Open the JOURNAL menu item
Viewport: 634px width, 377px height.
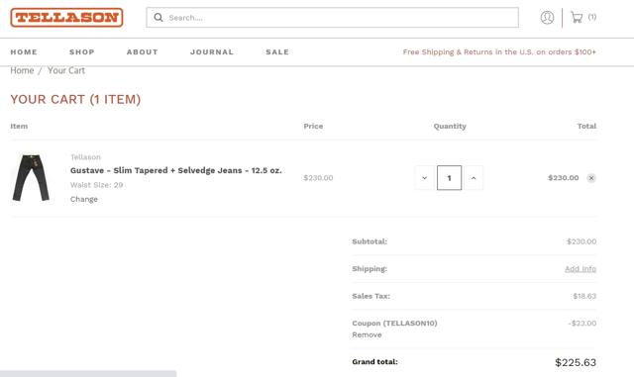tap(212, 52)
